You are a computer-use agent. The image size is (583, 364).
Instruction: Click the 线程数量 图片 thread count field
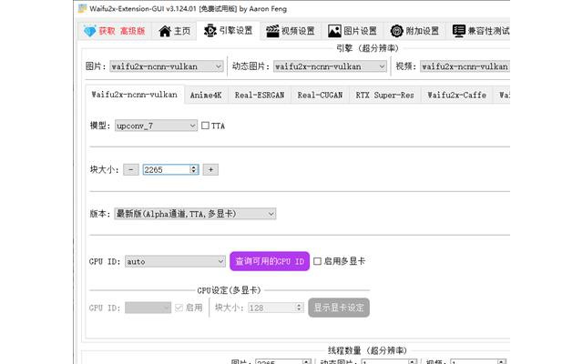(x=283, y=362)
